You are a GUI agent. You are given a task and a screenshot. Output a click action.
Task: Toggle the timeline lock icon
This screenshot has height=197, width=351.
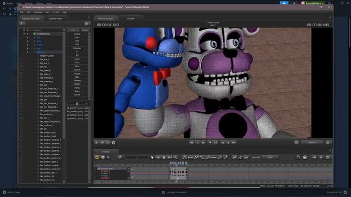(x=305, y=157)
